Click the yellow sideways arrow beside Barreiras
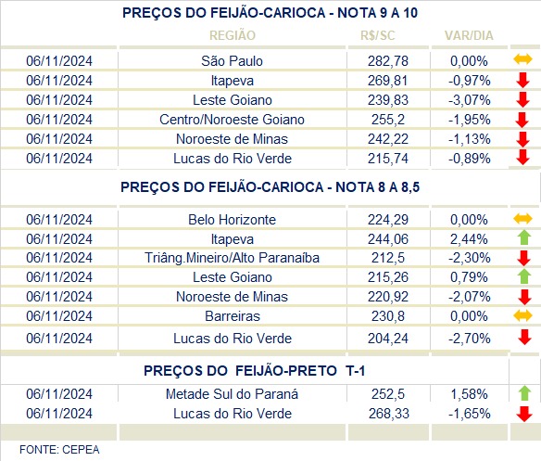 click(x=522, y=315)
